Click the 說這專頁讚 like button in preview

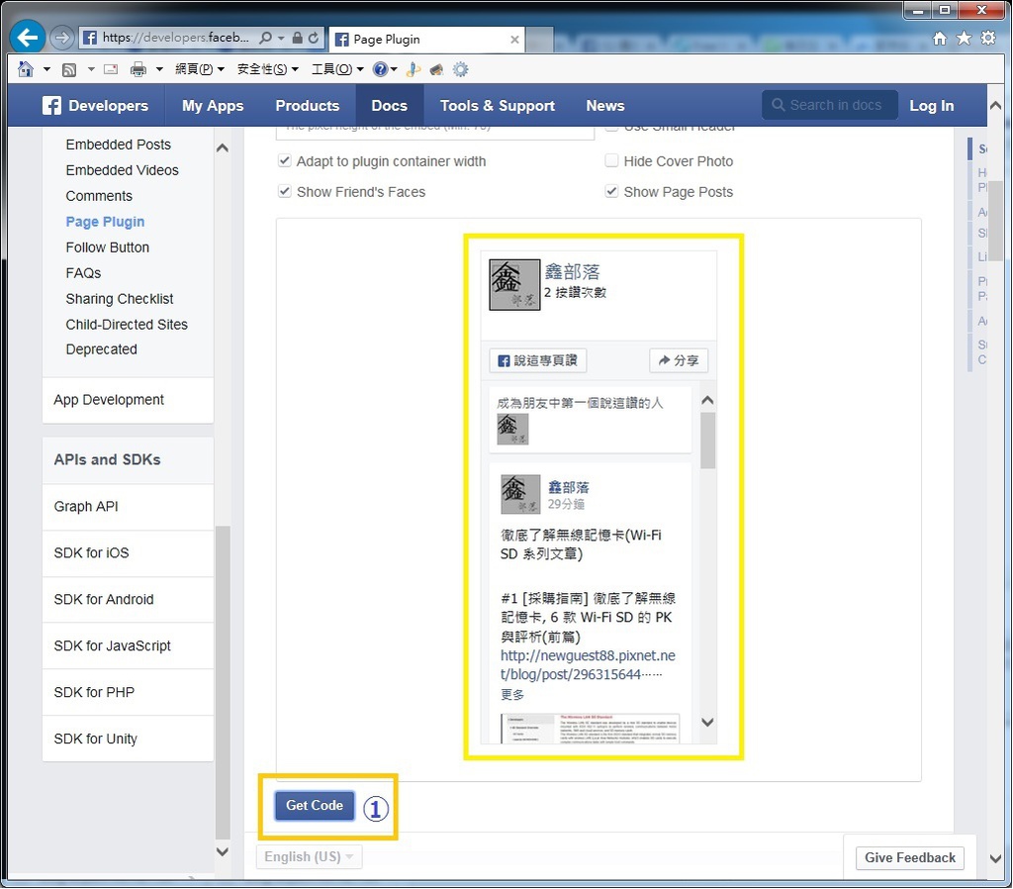tap(537, 360)
